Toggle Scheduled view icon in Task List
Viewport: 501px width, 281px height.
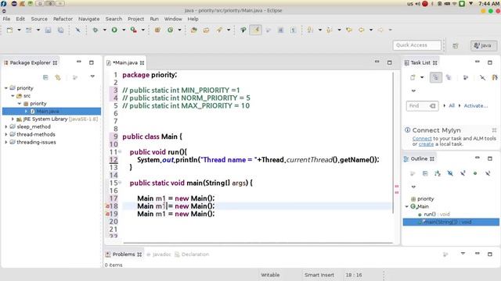449,77
